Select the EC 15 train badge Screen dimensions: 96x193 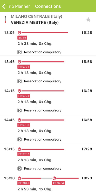tap(22, 38)
